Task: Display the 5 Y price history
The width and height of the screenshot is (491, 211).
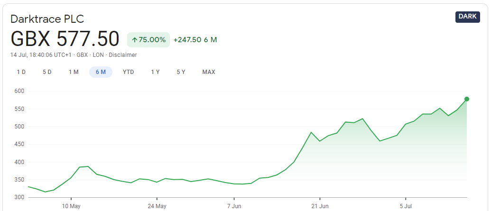Action: point(181,72)
